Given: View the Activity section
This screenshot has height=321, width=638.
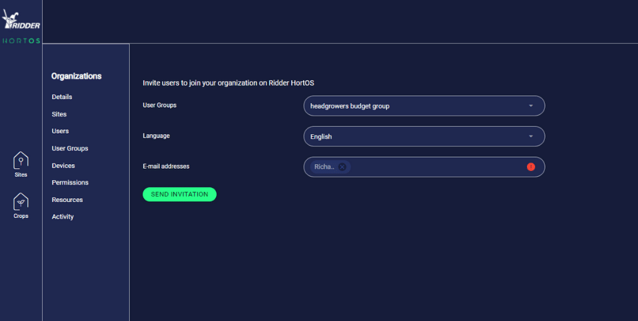Looking at the screenshot, I should pyautogui.click(x=62, y=217).
